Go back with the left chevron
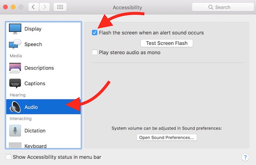This screenshot has width=256, height=165. [x=34, y=7]
